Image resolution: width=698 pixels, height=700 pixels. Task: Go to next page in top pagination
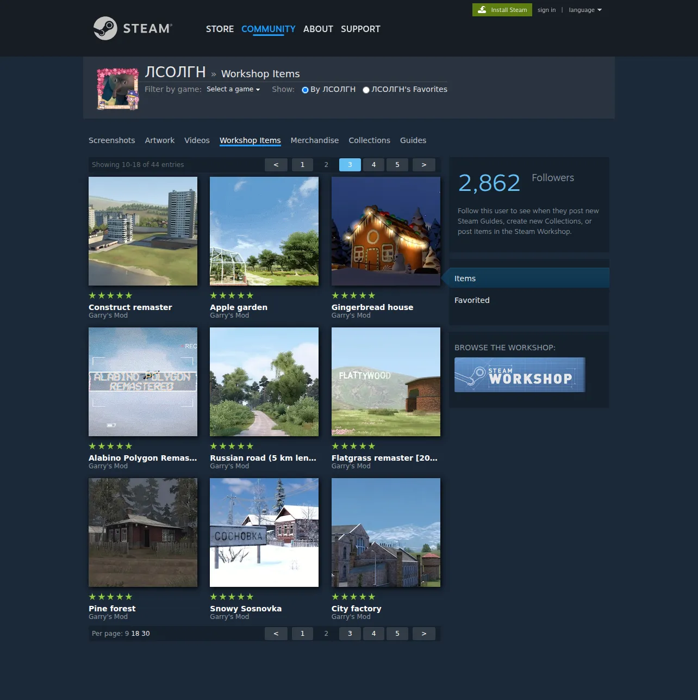coord(424,165)
